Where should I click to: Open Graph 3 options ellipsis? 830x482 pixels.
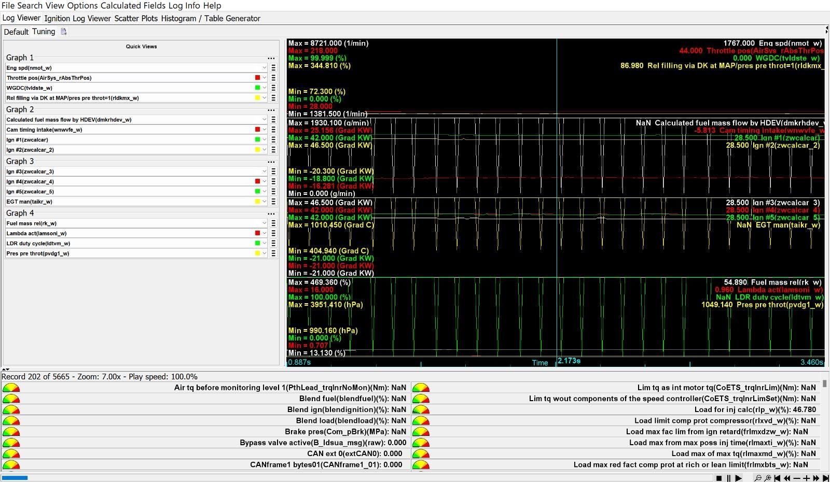pyautogui.click(x=271, y=162)
